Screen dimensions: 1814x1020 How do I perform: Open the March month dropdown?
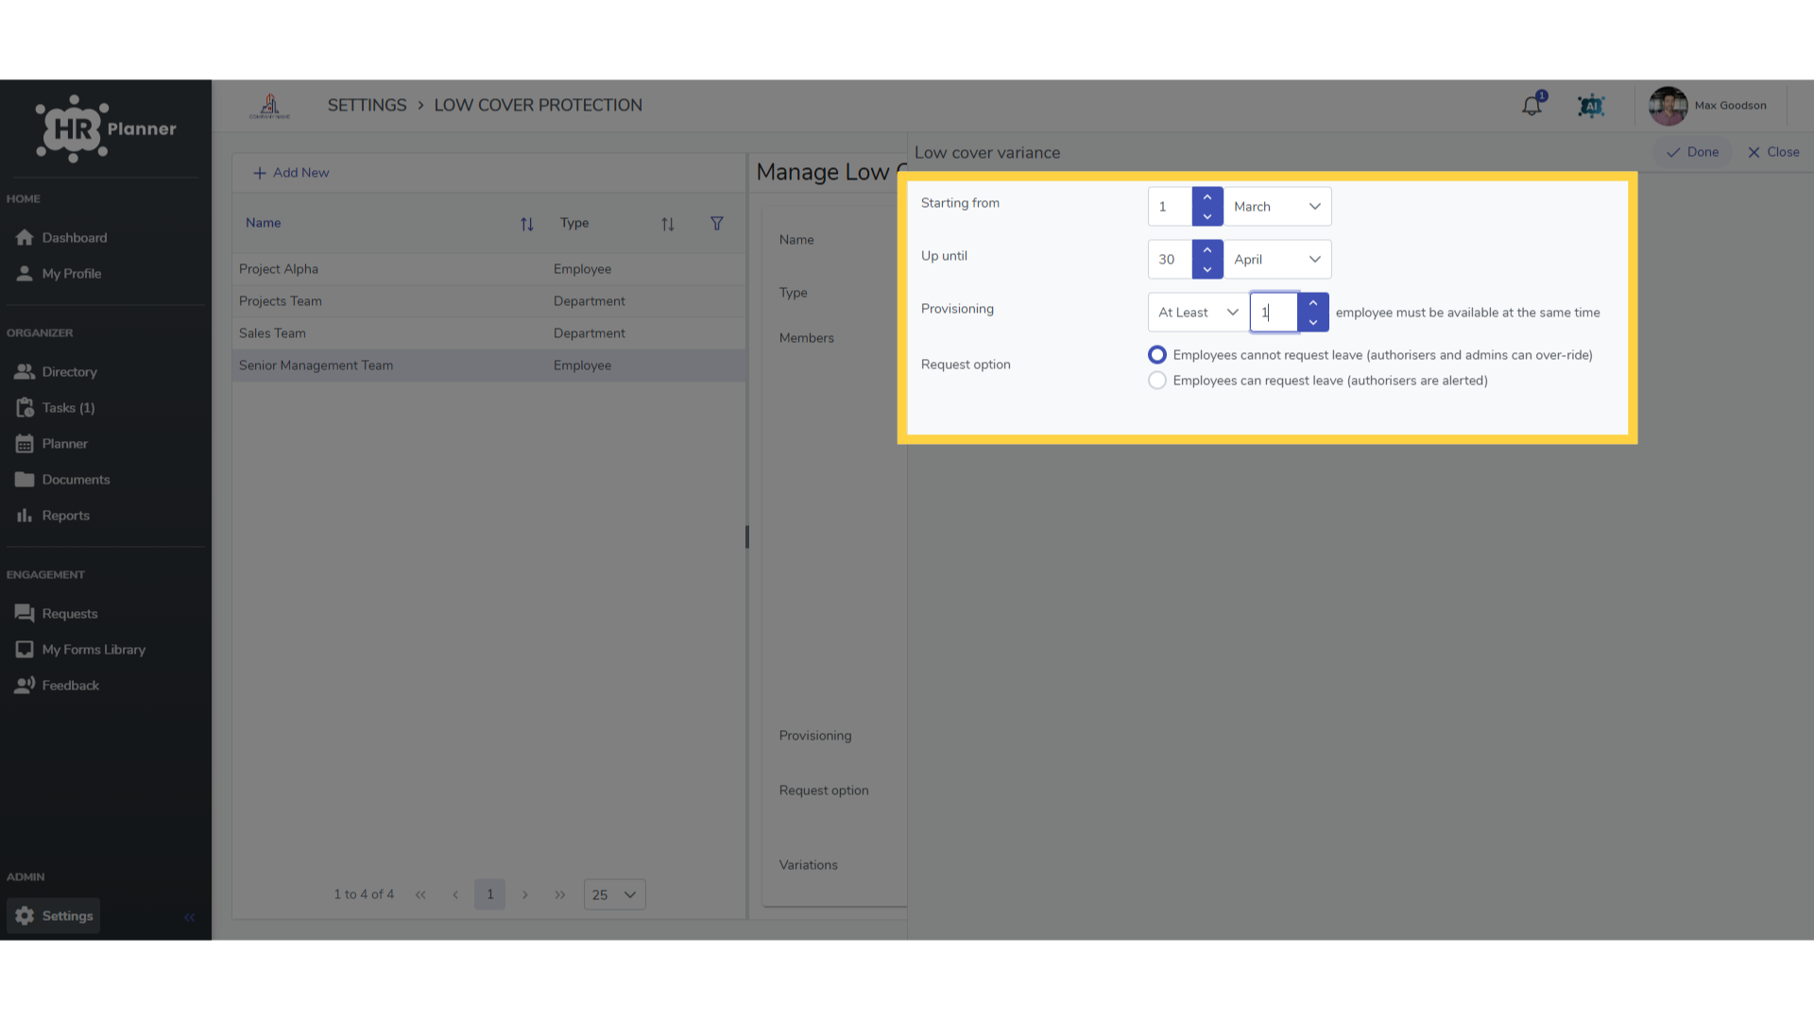[x=1277, y=207]
